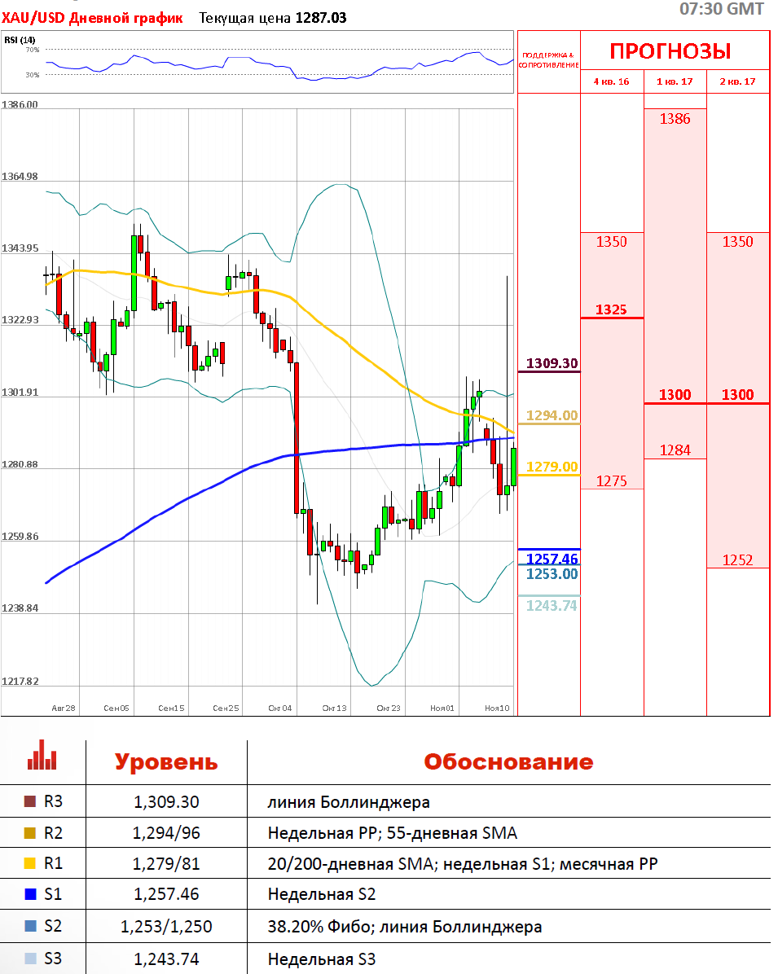778x974 pixels.
Task: Click the 'Уровень' column header
Action: 166,762
